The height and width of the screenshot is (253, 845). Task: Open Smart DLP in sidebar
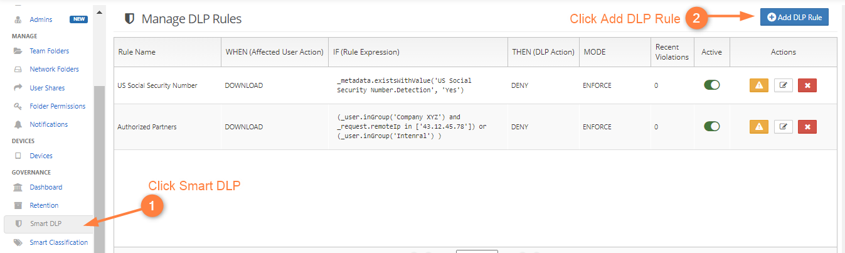(x=45, y=223)
